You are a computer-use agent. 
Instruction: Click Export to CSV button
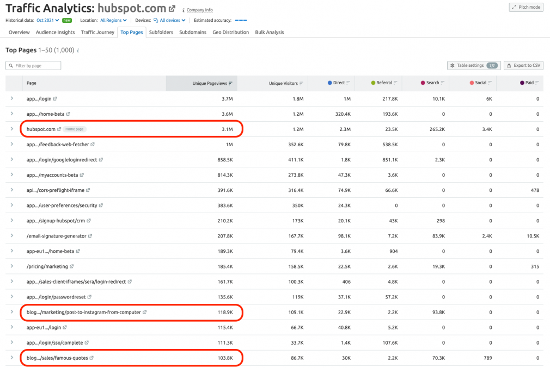523,65
